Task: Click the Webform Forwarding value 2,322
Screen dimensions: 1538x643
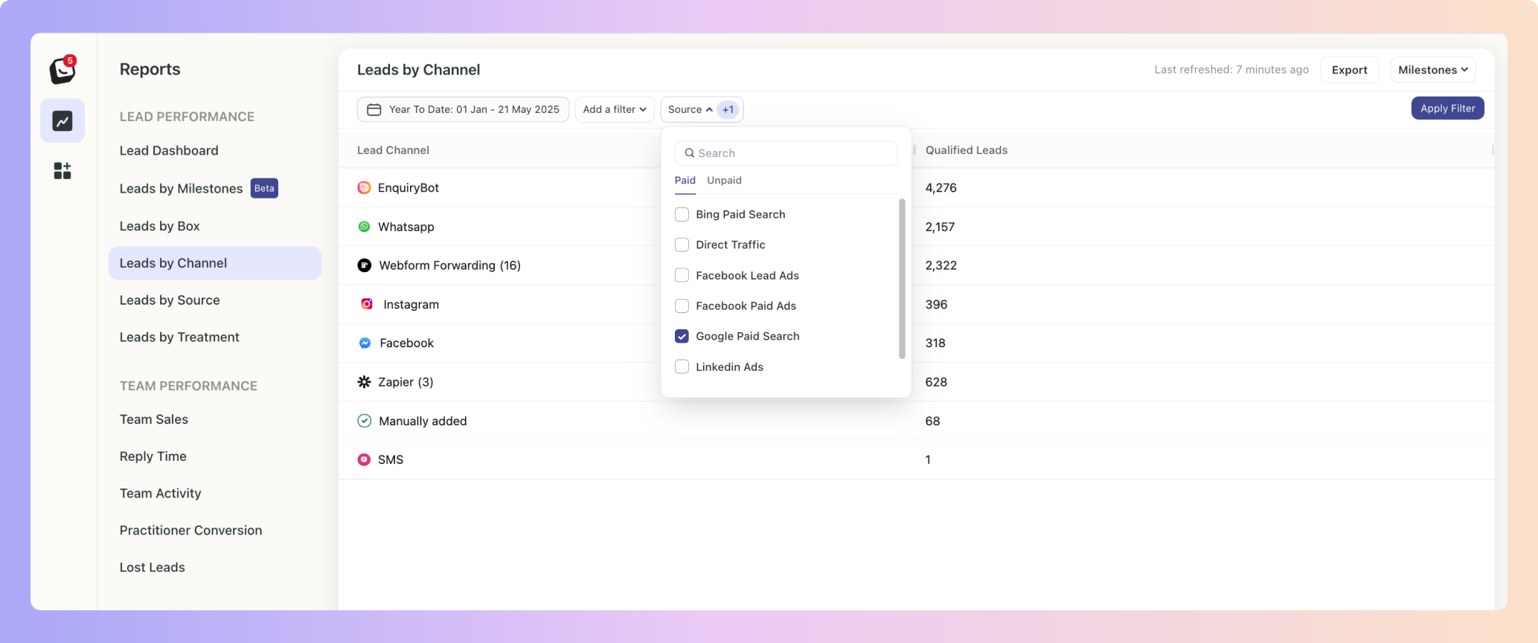Action: click(941, 265)
